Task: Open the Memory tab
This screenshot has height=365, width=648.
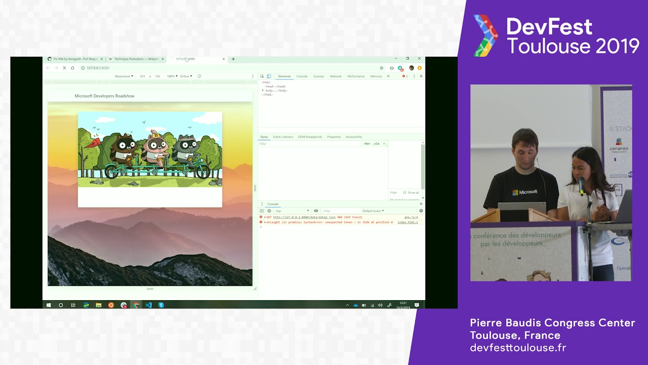Action: pos(376,76)
